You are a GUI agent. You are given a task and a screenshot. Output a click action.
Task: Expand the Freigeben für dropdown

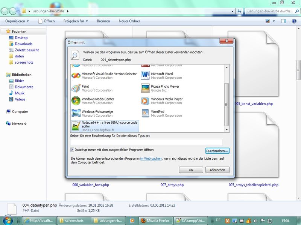coord(75,21)
